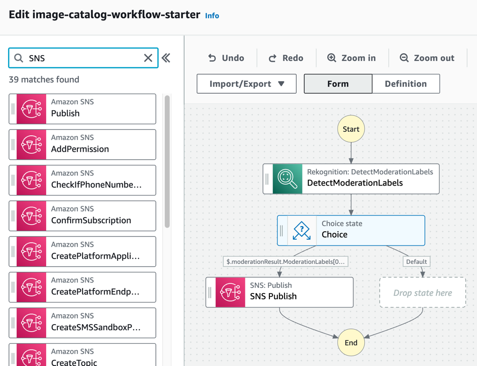477x366 pixels.
Task: Click the 39 matches found text
Action: pos(44,80)
